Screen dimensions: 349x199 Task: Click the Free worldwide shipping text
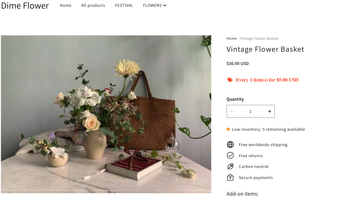[x=263, y=145]
